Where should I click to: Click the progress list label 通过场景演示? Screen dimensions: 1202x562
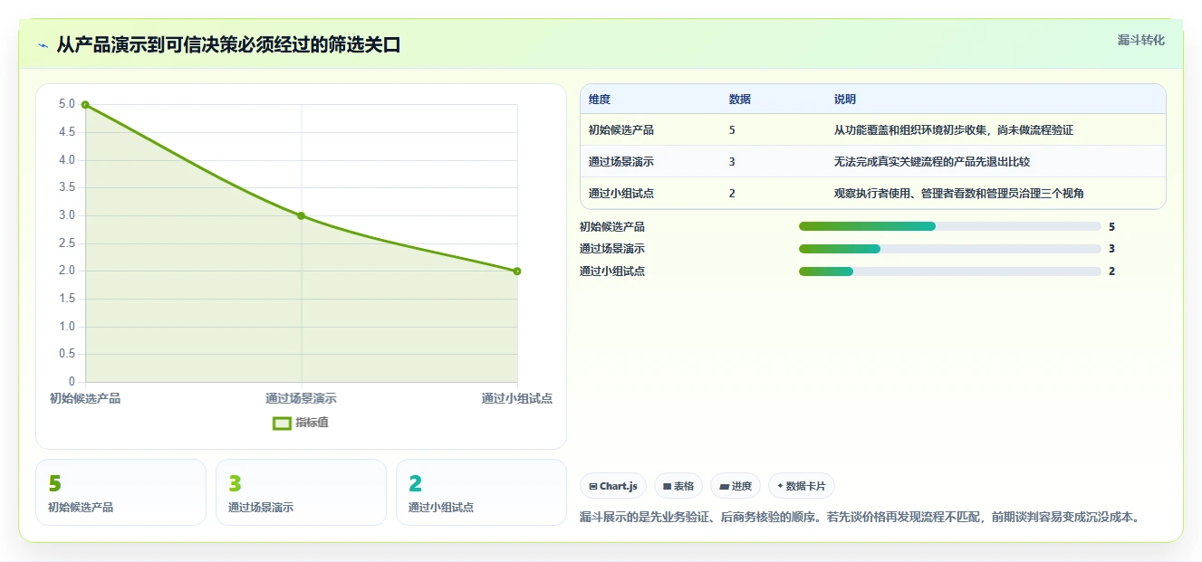pyautogui.click(x=612, y=249)
